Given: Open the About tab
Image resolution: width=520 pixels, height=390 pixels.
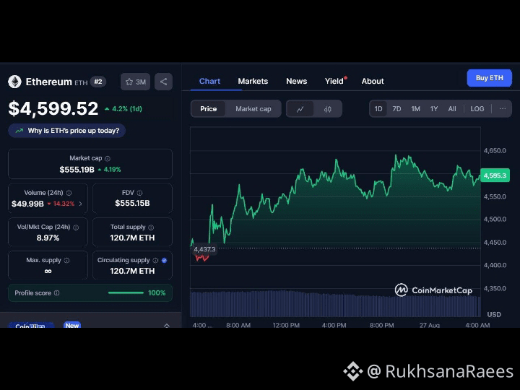Looking at the screenshot, I should (373, 81).
